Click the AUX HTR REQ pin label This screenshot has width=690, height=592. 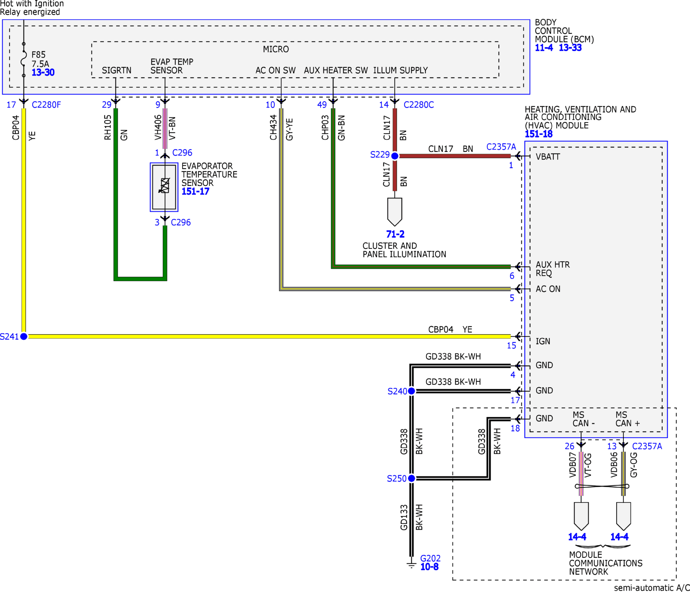click(553, 269)
